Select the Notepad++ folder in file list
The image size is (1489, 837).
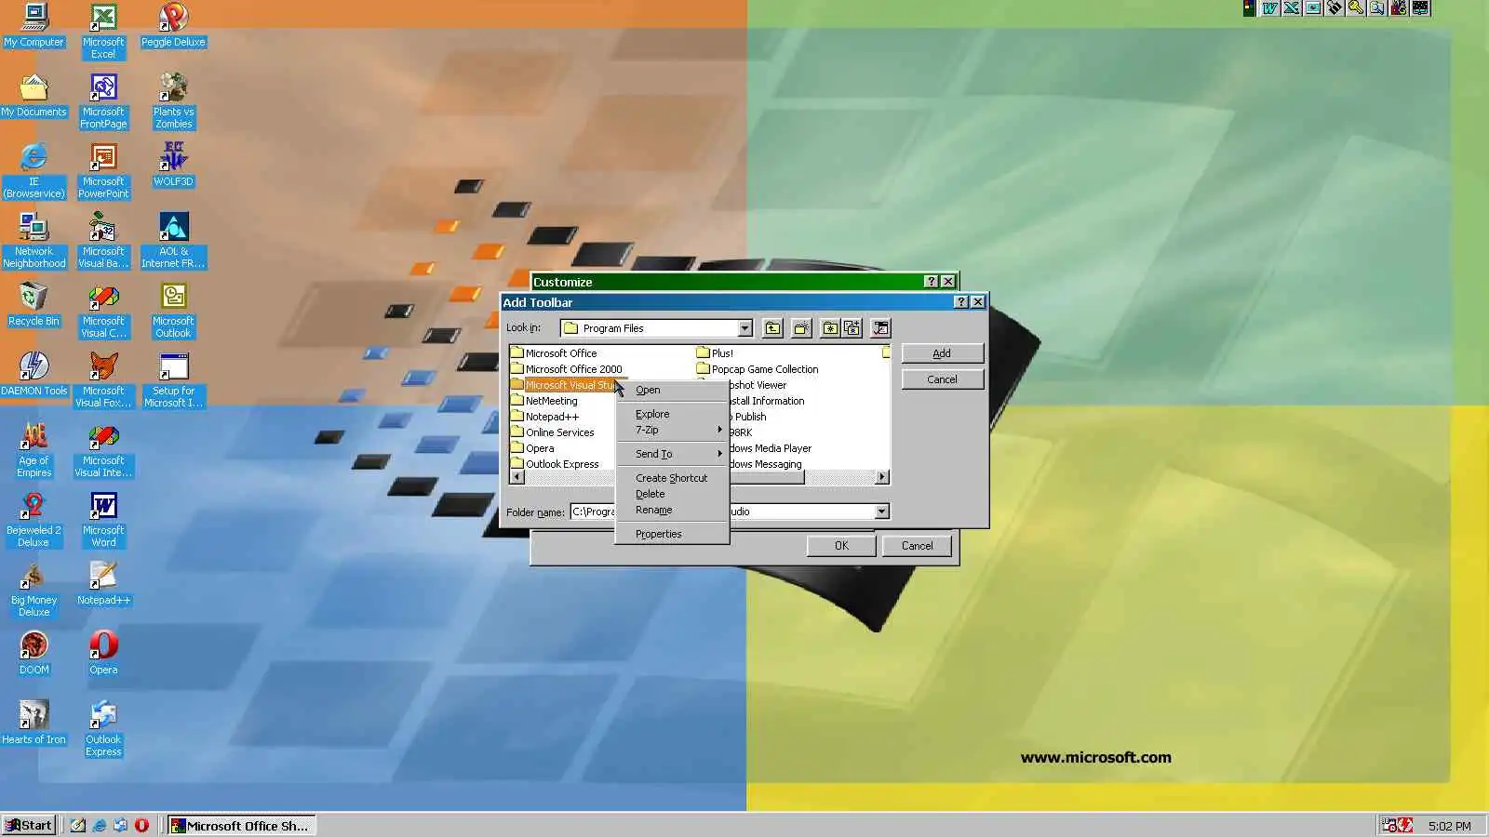[x=544, y=417]
